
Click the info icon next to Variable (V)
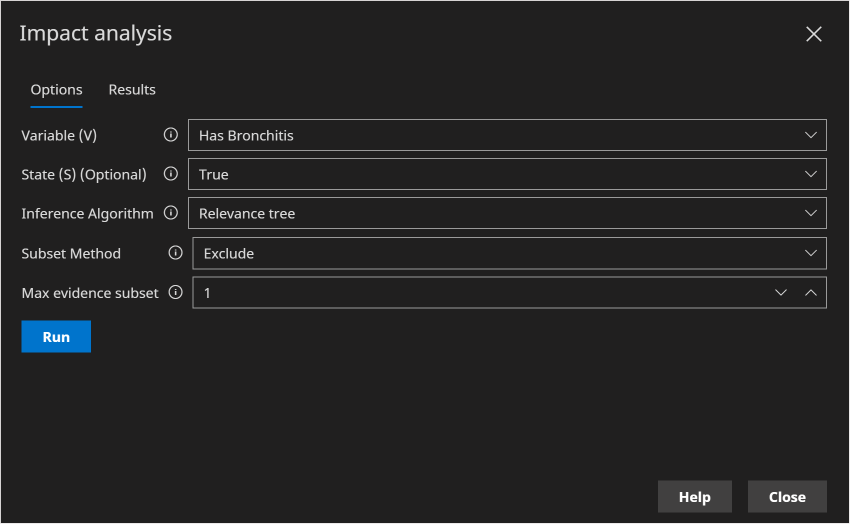170,135
